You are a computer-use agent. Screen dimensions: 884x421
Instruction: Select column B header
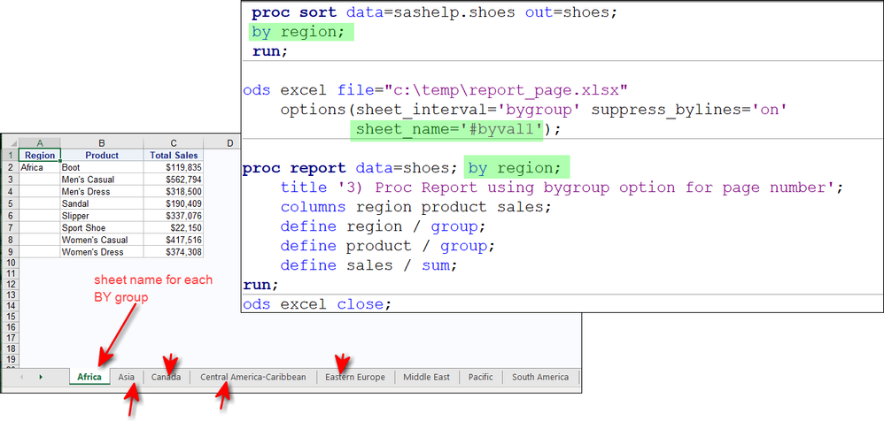tap(102, 143)
